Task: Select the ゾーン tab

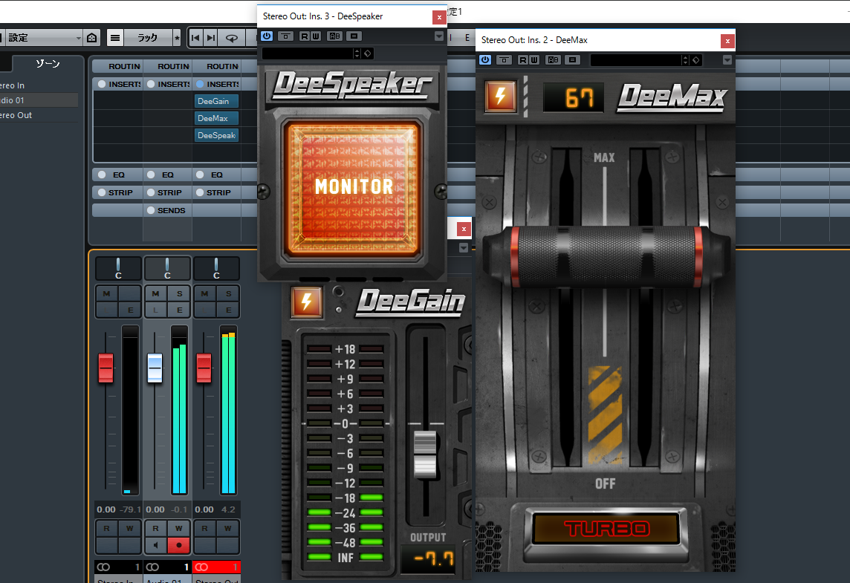Action: pyautogui.click(x=48, y=63)
